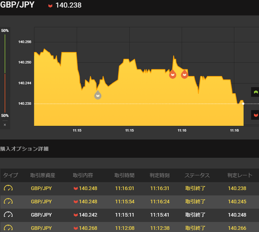Viewport: 259px width, 232px height.
Task: Click the gauge icon in the 11:15:54 row
Action: click(x=8, y=201)
